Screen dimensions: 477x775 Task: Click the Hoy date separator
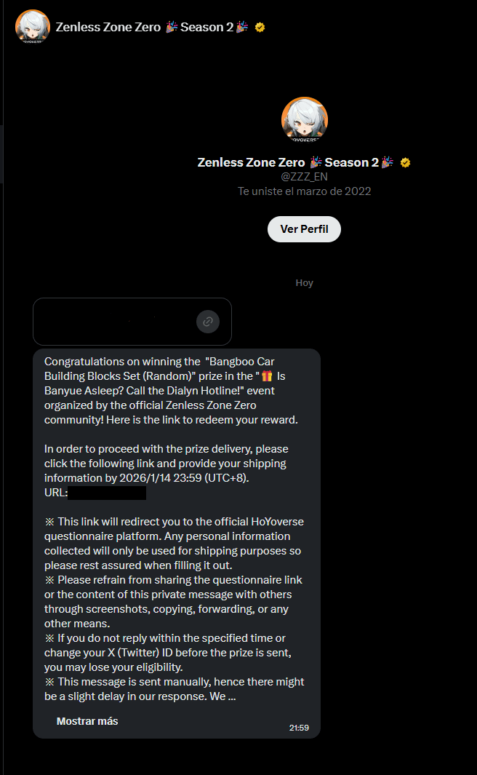pos(304,283)
